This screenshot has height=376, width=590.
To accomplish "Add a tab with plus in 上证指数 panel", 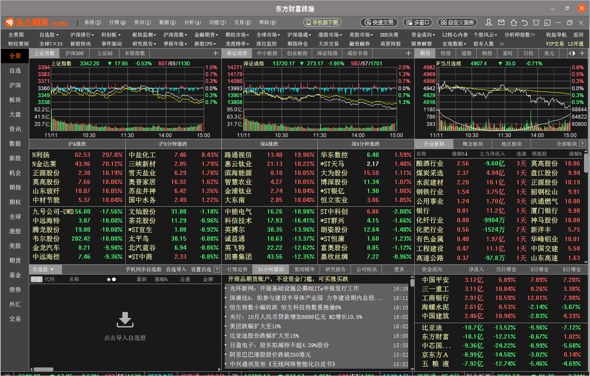I will pyautogui.click(x=215, y=53).
